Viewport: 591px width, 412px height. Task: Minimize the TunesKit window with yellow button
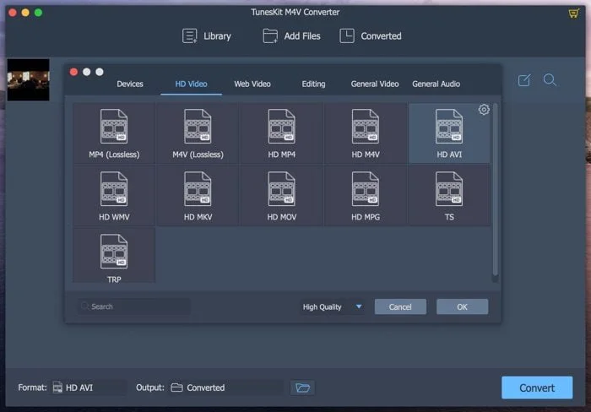[x=25, y=13]
